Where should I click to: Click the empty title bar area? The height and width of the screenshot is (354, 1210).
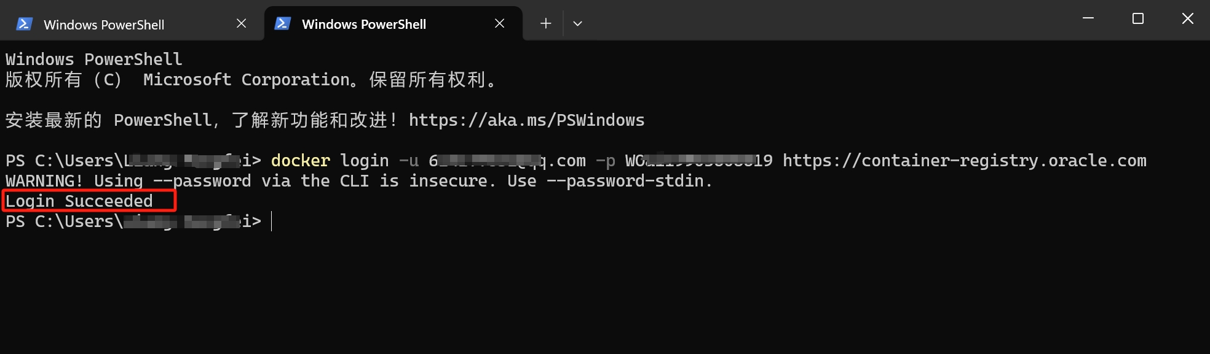coord(830,20)
